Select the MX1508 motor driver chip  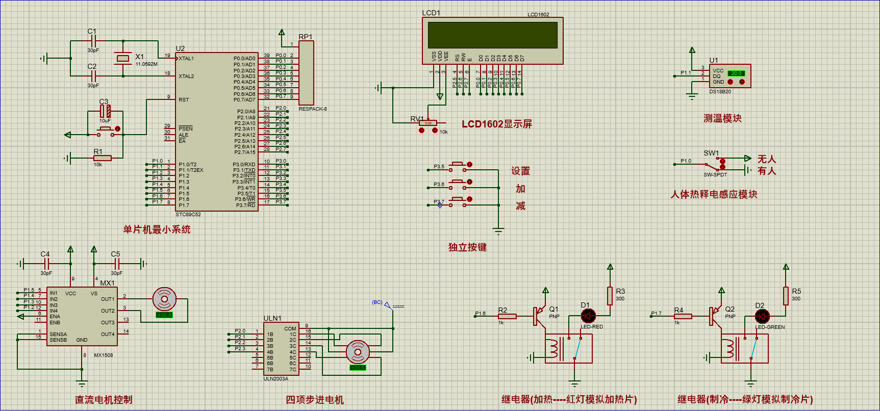coord(82,316)
